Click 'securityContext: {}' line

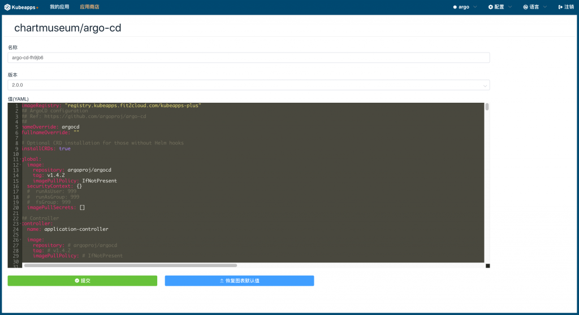tap(54, 186)
